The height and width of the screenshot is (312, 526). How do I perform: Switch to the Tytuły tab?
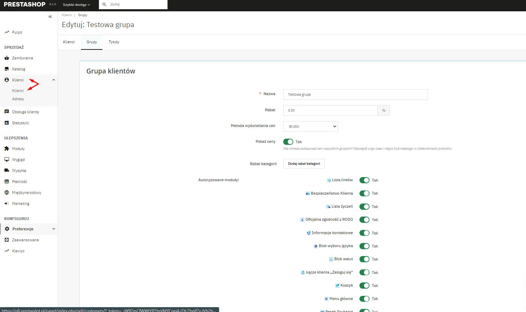click(114, 42)
